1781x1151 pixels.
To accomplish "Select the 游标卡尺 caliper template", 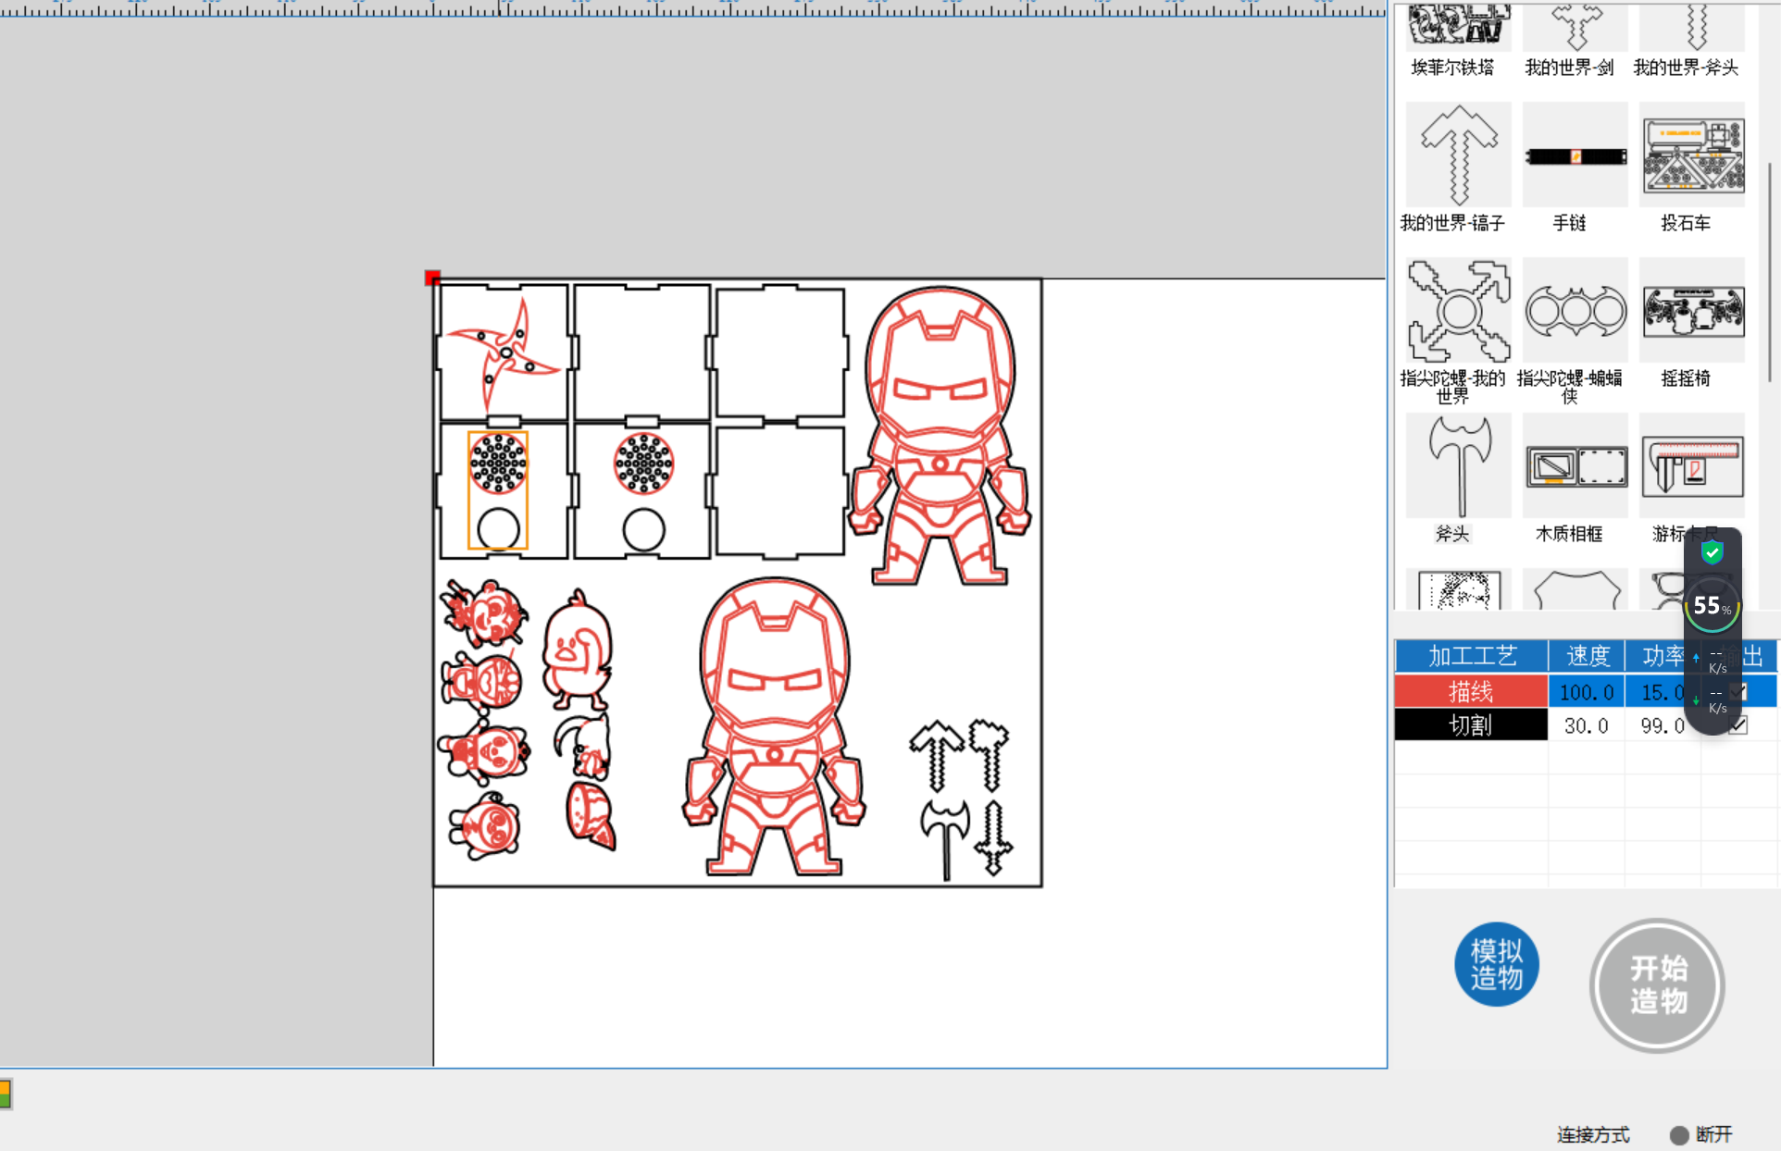I will [1692, 466].
